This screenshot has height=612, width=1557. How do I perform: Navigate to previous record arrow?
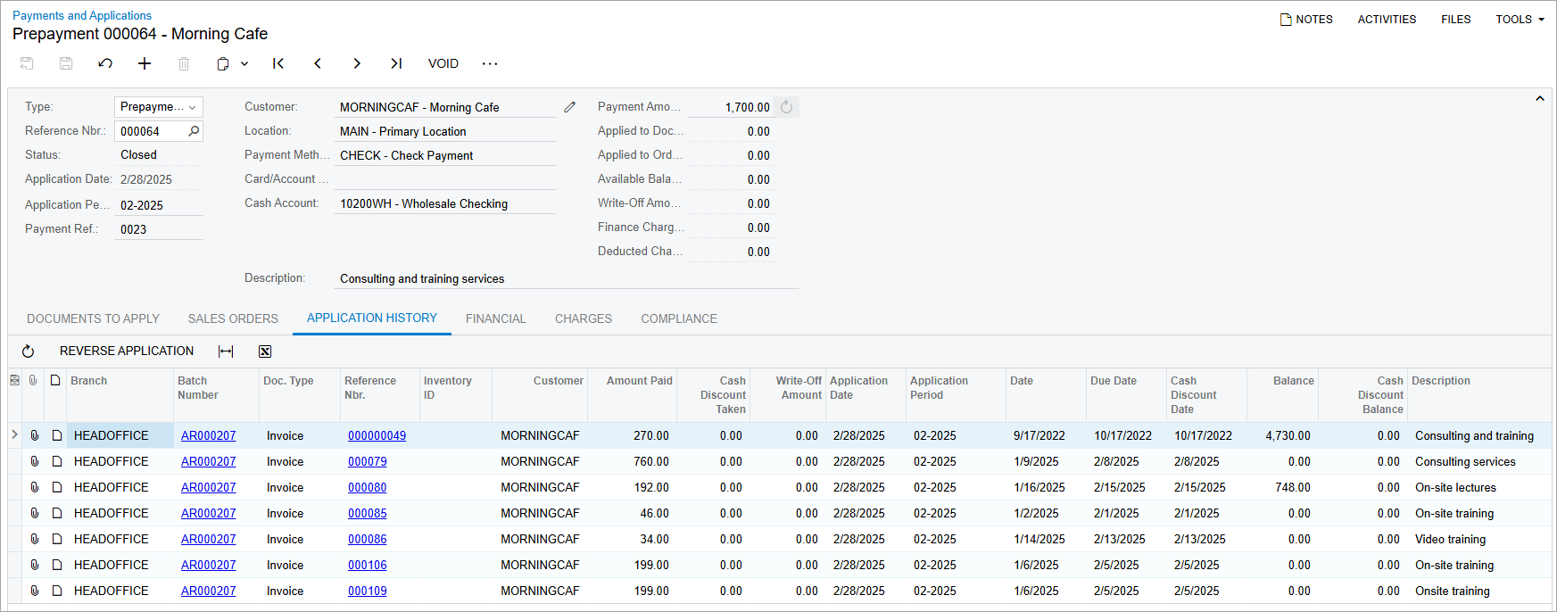click(318, 63)
